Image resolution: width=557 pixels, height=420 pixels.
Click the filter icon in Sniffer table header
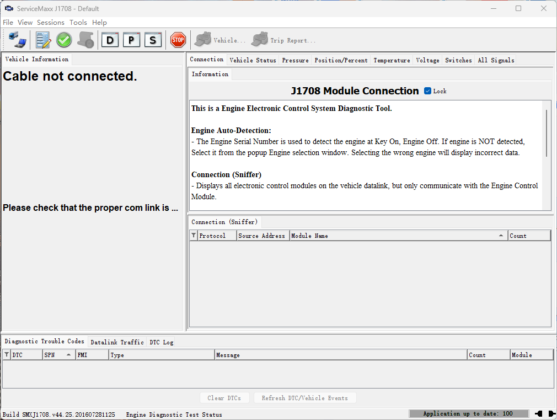tap(194, 236)
